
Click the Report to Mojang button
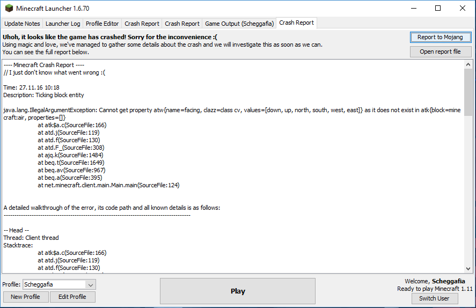click(x=440, y=37)
